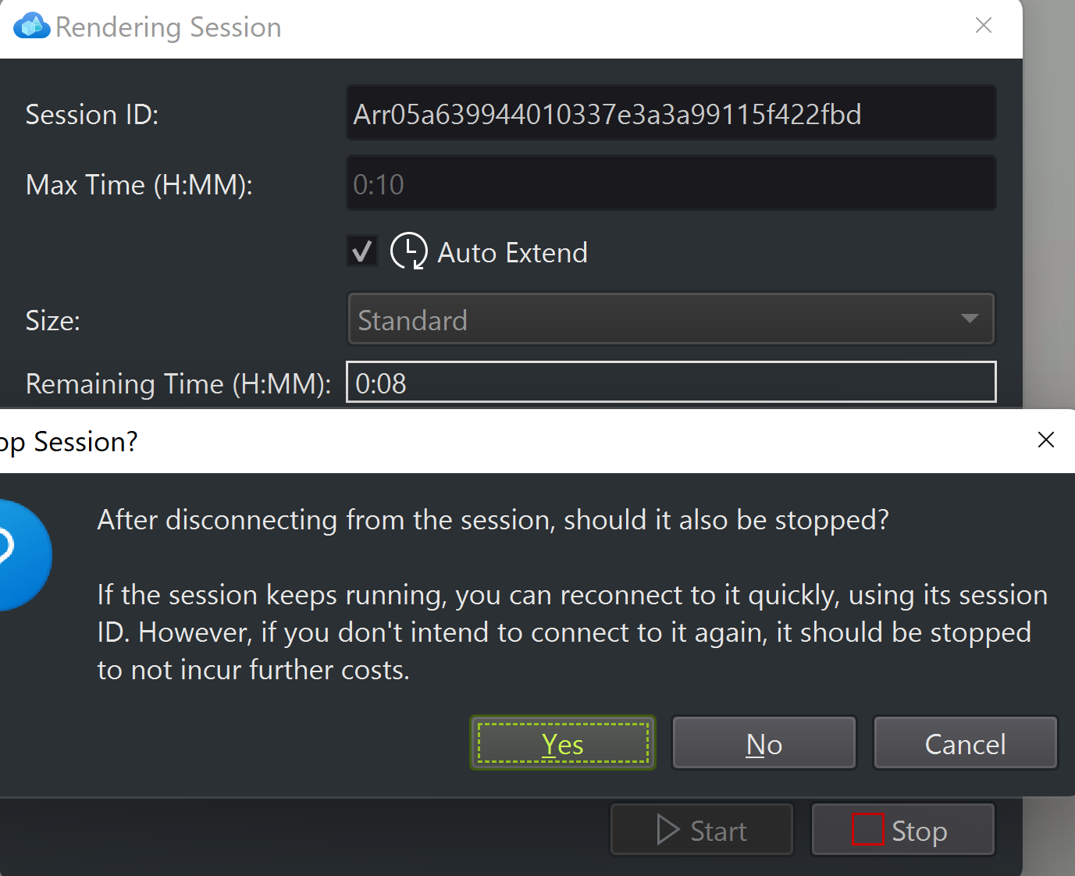The width and height of the screenshot is (1075, 876).
Task: Choose No to keep session running
Action: [764, 743]
